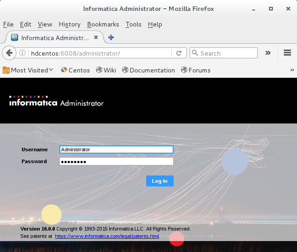The width and height of the screenshot is (297, 252).
Task: Open the View menu
Action: pyautogui.click(x=45, y=24)
